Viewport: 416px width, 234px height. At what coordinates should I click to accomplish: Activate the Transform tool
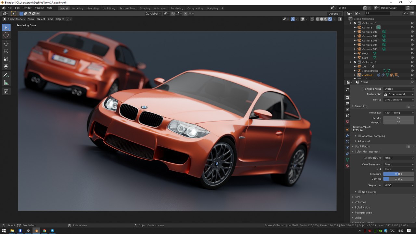[x=6, y=66]
